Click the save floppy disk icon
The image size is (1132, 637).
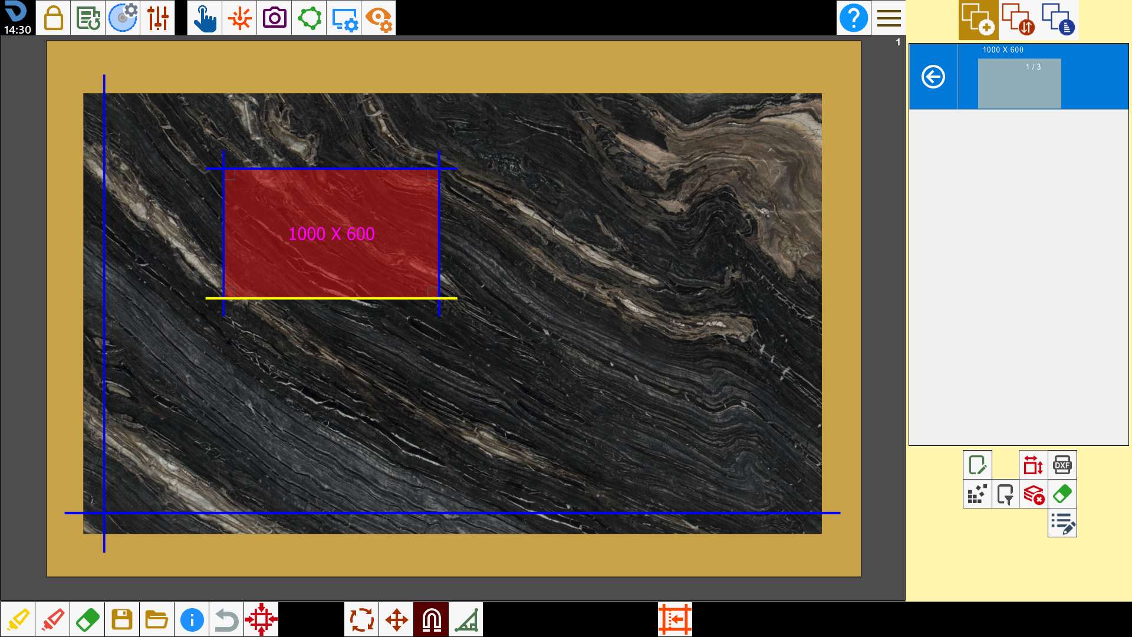(x=122, y=619)
